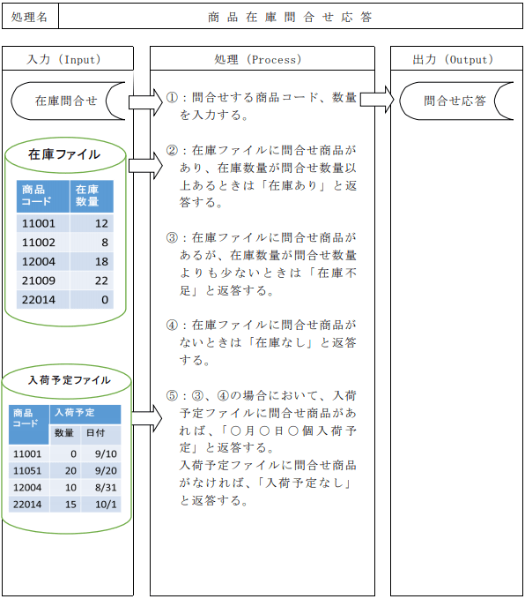Click the arrow from 在庫ファイル to process

click(x=145, y=166)
